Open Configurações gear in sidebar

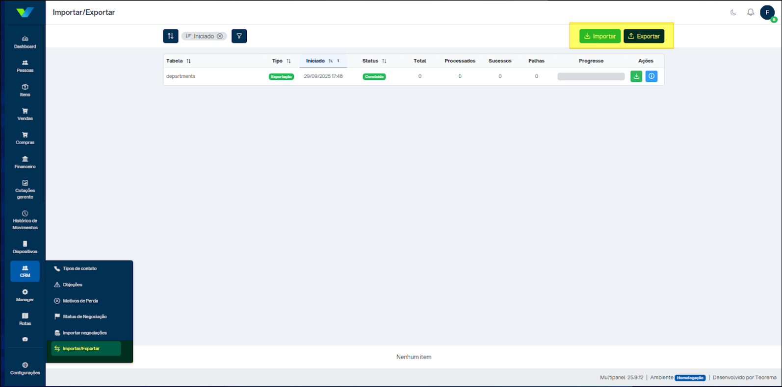pyautogui.click(x=25, y=368)
